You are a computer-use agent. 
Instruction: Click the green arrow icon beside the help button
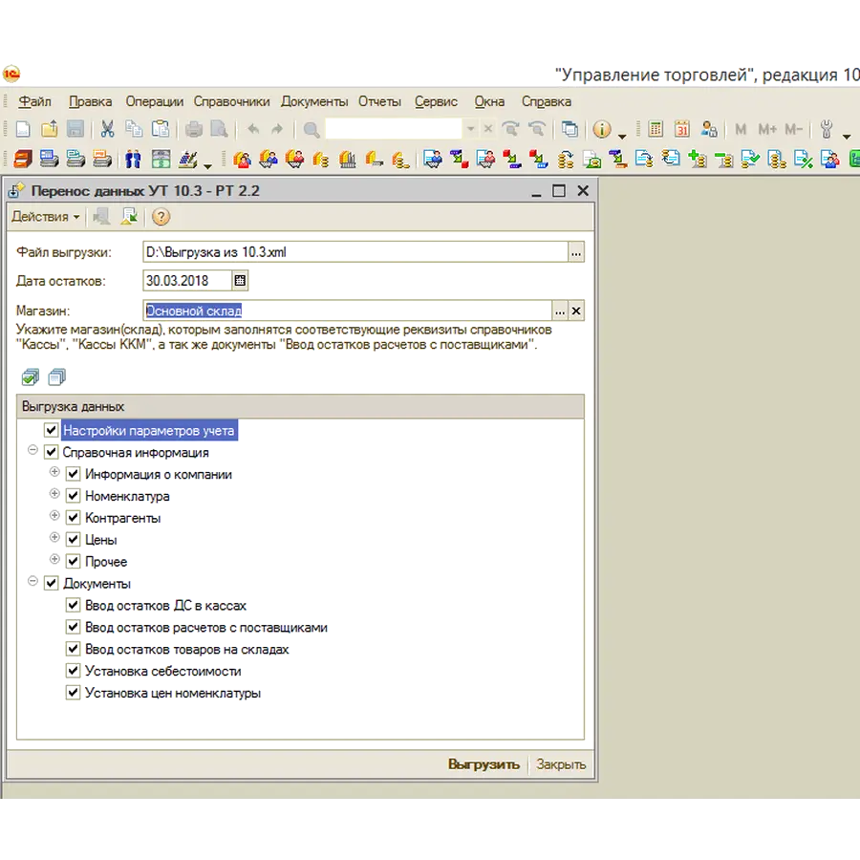129,217
